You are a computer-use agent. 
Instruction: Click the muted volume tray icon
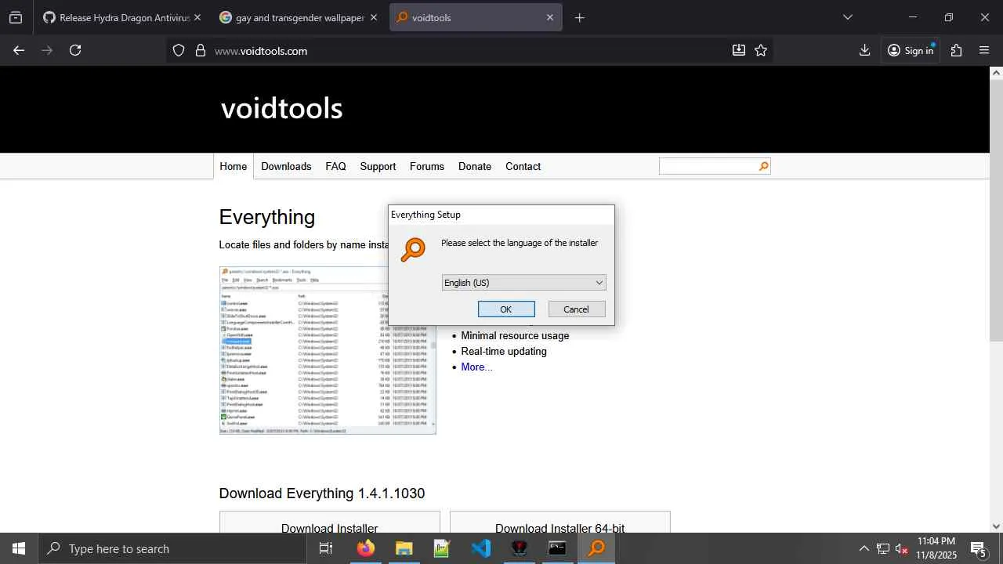(902, 548)
